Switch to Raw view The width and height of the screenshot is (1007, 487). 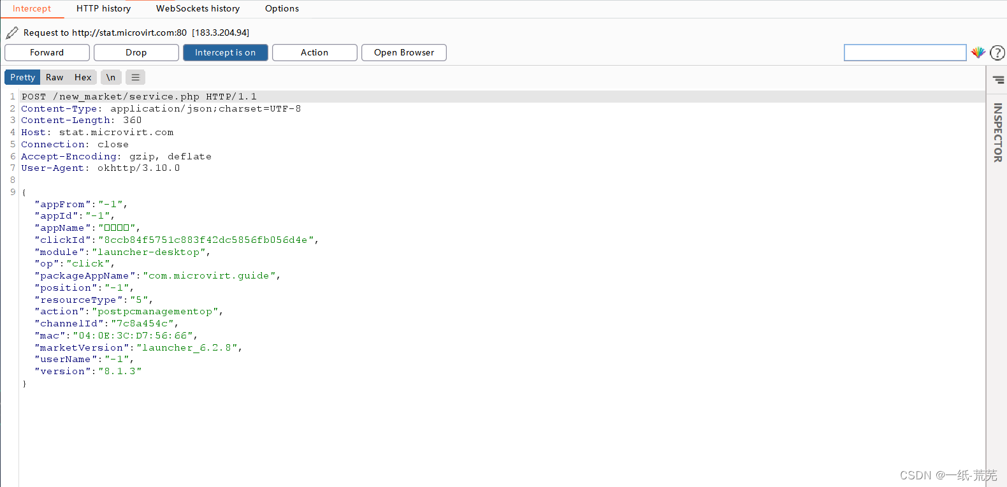coord(54,77)
